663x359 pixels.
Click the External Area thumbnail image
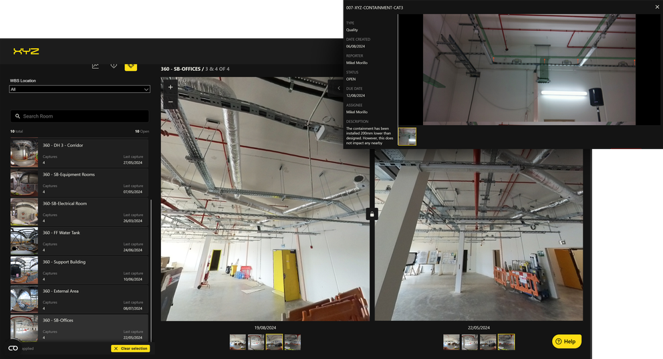tap(24, 300)
